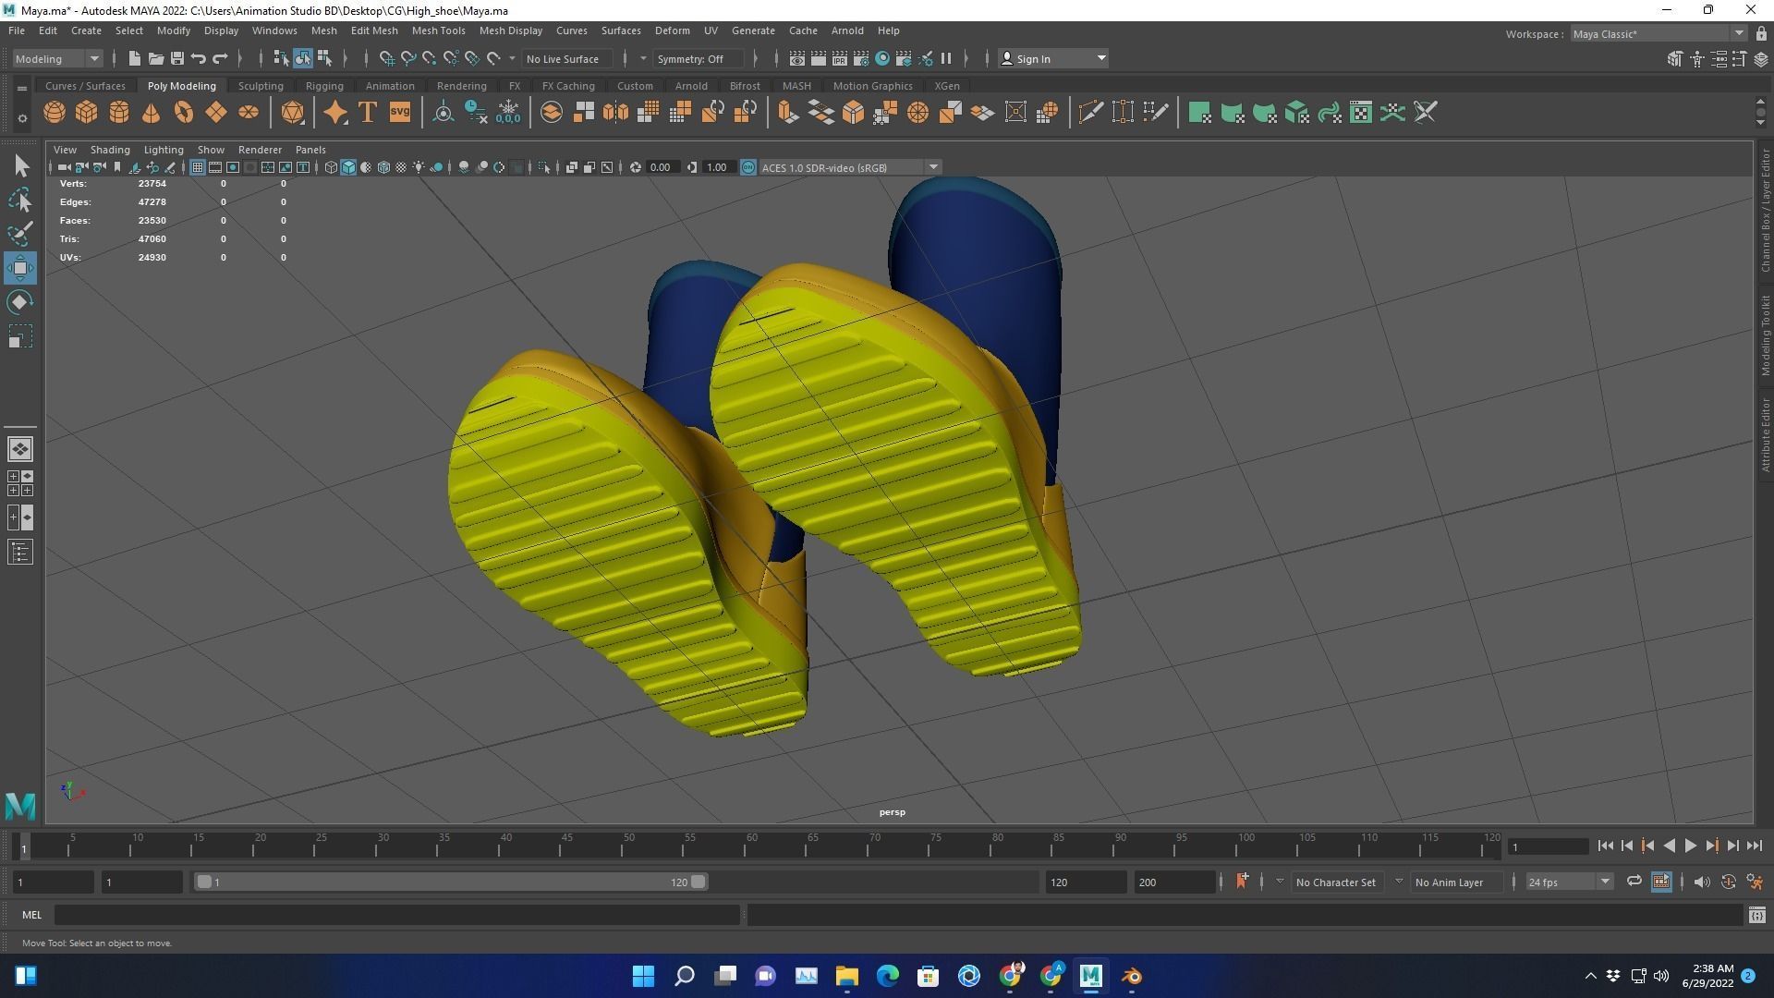Open the Script Editor icon
The width and height of the screenshot is (1774, 998).
pos(1756,915)
